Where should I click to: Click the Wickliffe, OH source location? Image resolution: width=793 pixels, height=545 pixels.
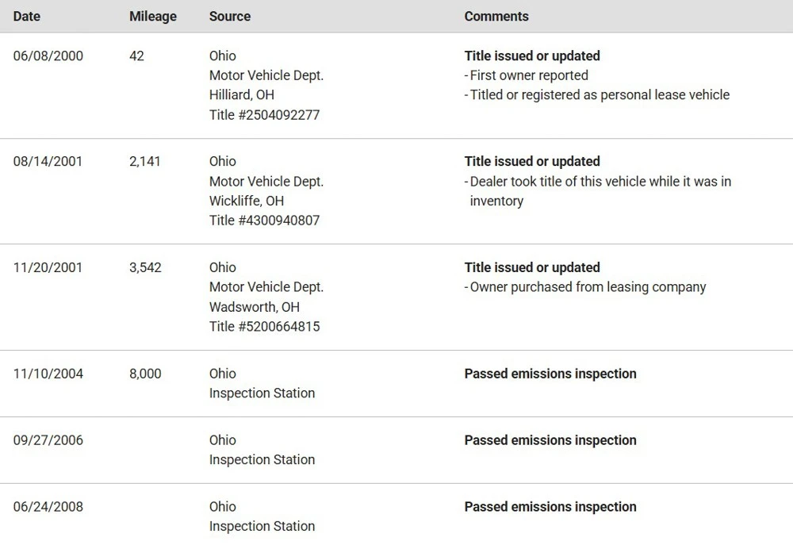tap(247, 201)
